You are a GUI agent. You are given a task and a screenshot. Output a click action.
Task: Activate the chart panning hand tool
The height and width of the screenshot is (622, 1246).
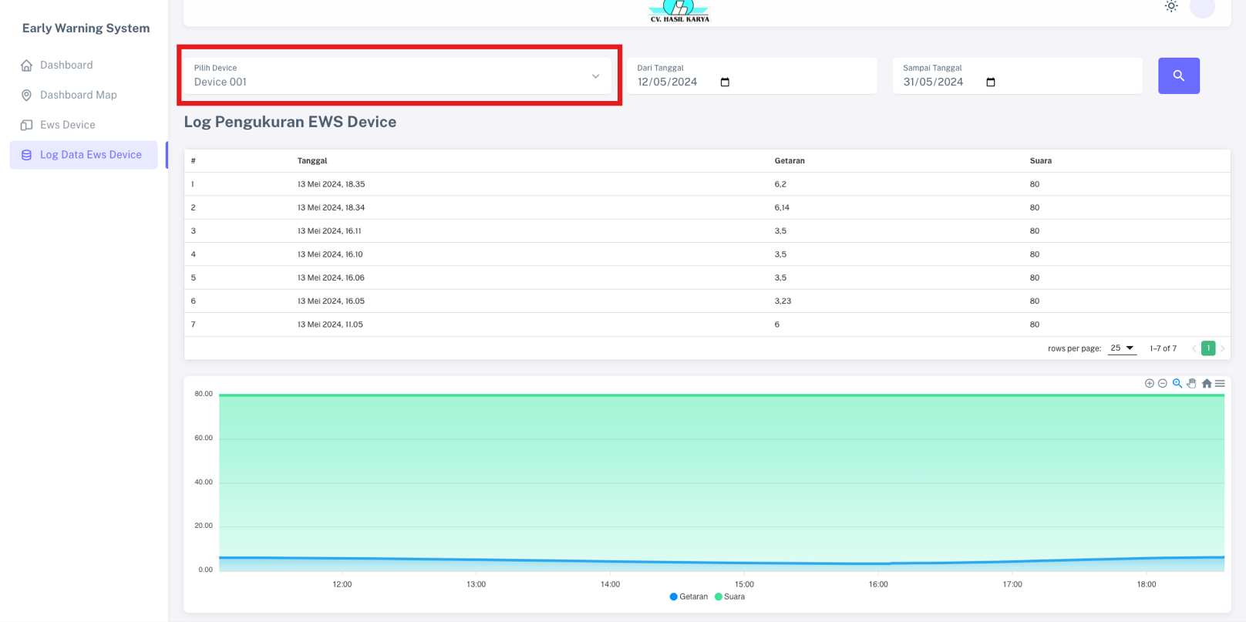(x=1191, y=383)
